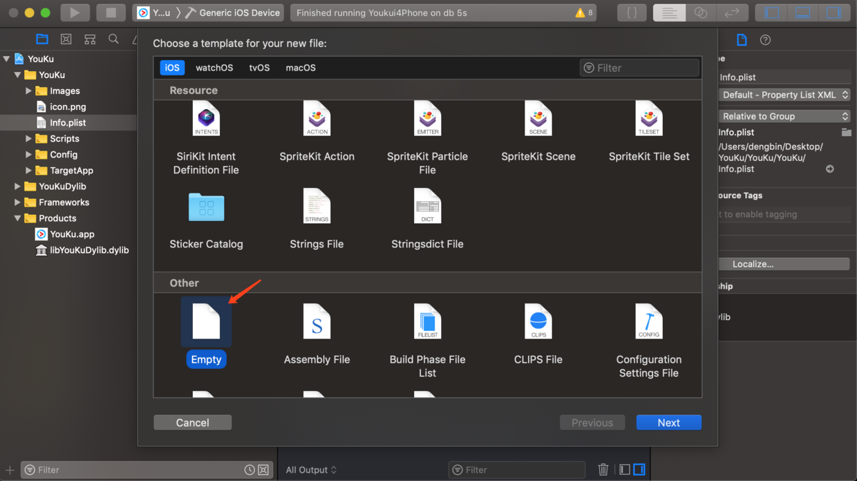
Task: Choose the Configuration Settings File template
Action: point(649,342)
